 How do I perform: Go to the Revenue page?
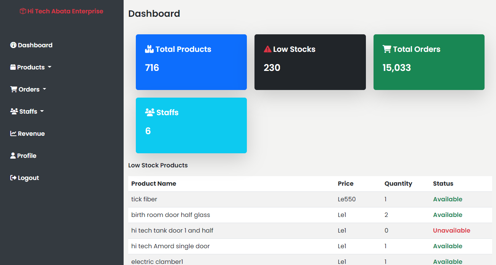[x=31, y=133]
